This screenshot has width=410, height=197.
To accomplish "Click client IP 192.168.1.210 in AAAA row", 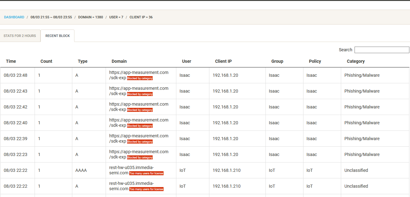I will [226, 170].
